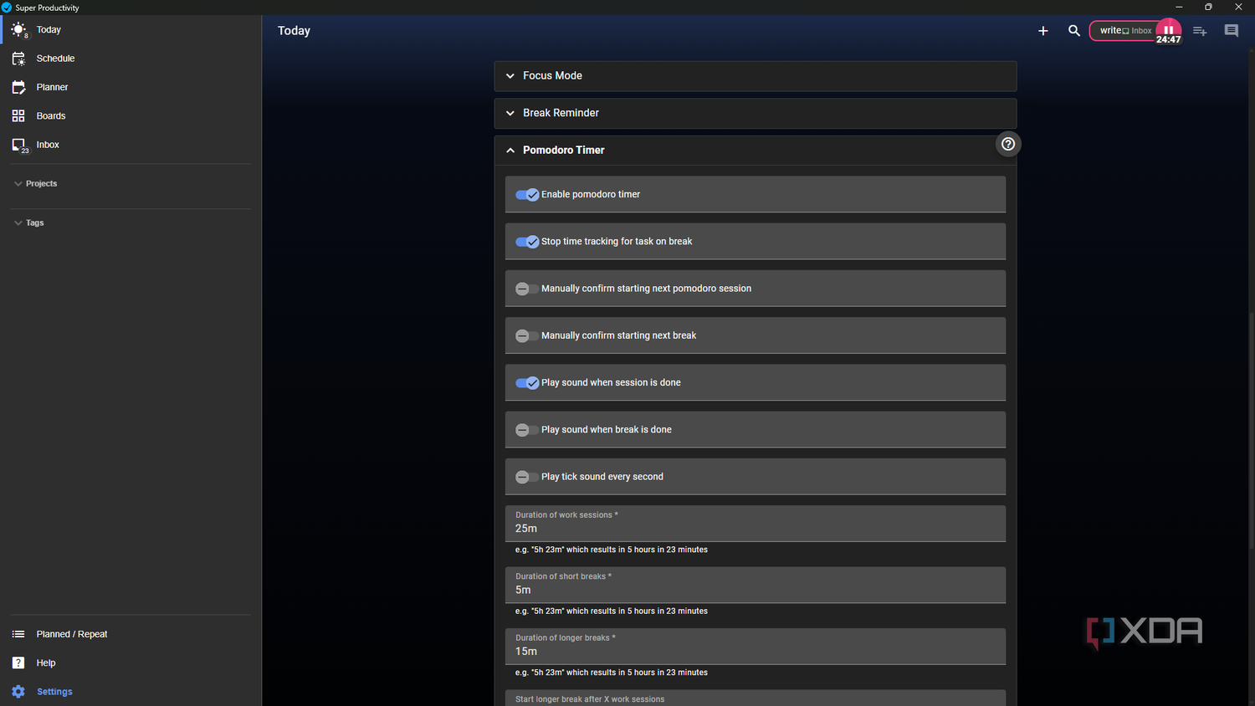The height and width of the screenshot is (706, 1255).
Task: Click the plus add task icon
Action: pos(1042,31)
